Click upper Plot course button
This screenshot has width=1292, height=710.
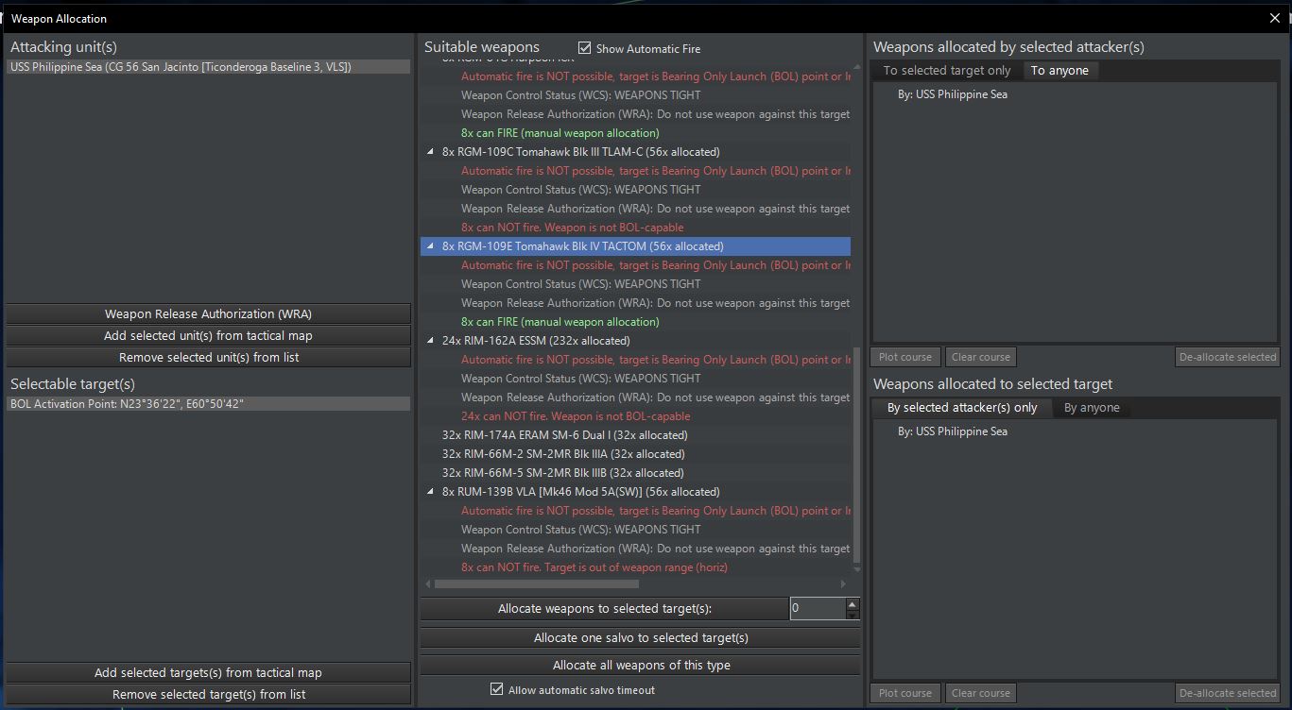[x=905, y=357]
